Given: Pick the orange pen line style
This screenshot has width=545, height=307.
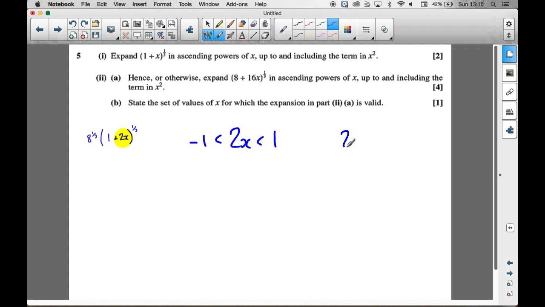Looking at the screenshot, I should point(333,35).
